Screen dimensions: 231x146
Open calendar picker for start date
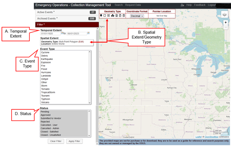pyautogui.click(x=62, y=33)
